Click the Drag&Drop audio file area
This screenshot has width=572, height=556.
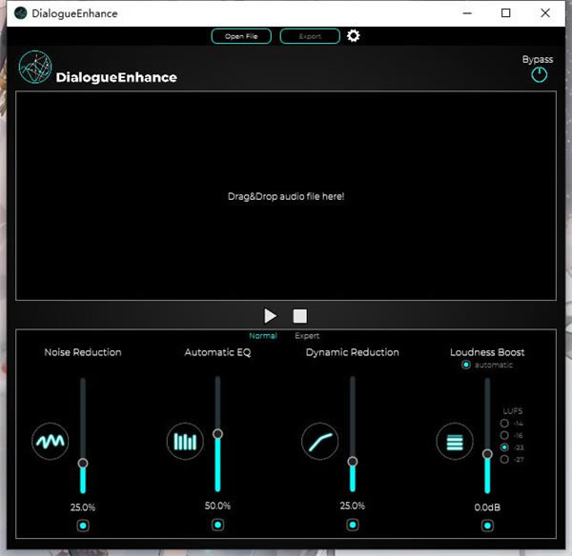click(286, 196)
